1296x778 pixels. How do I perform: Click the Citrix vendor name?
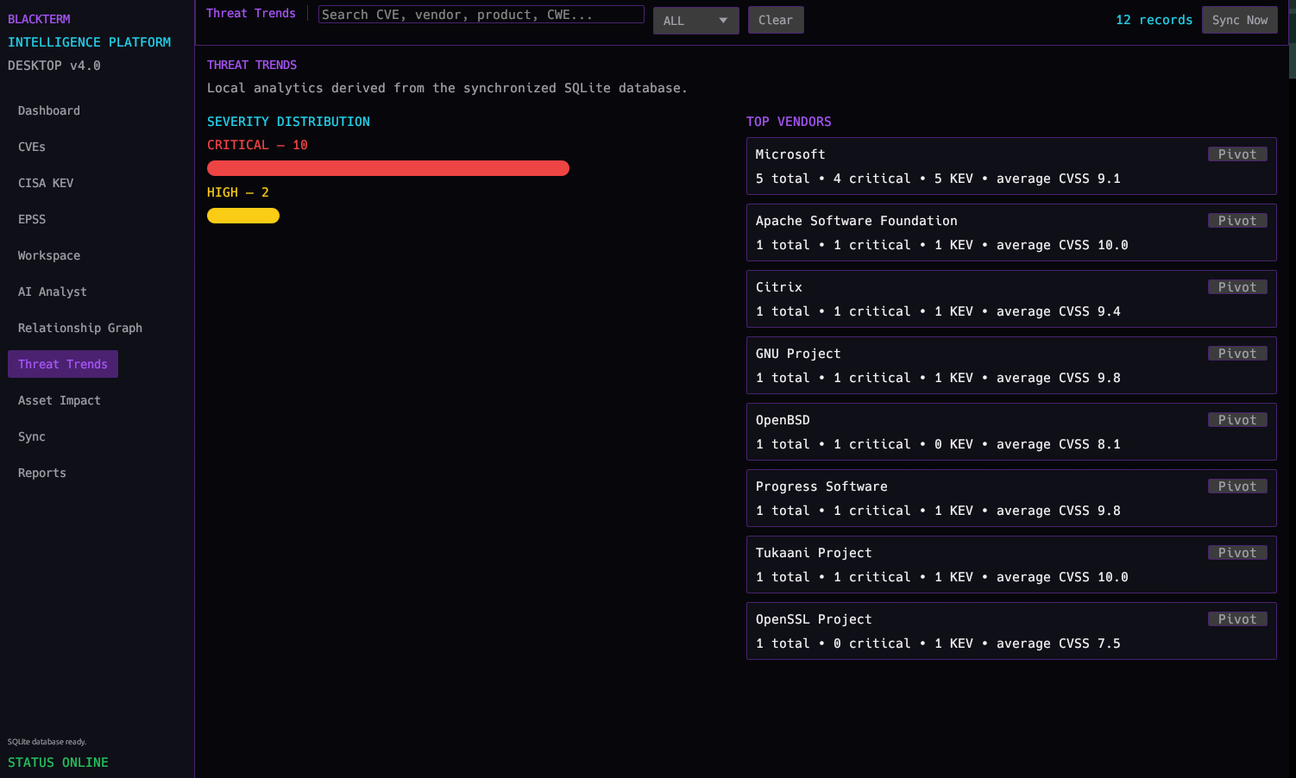[779, 287]
